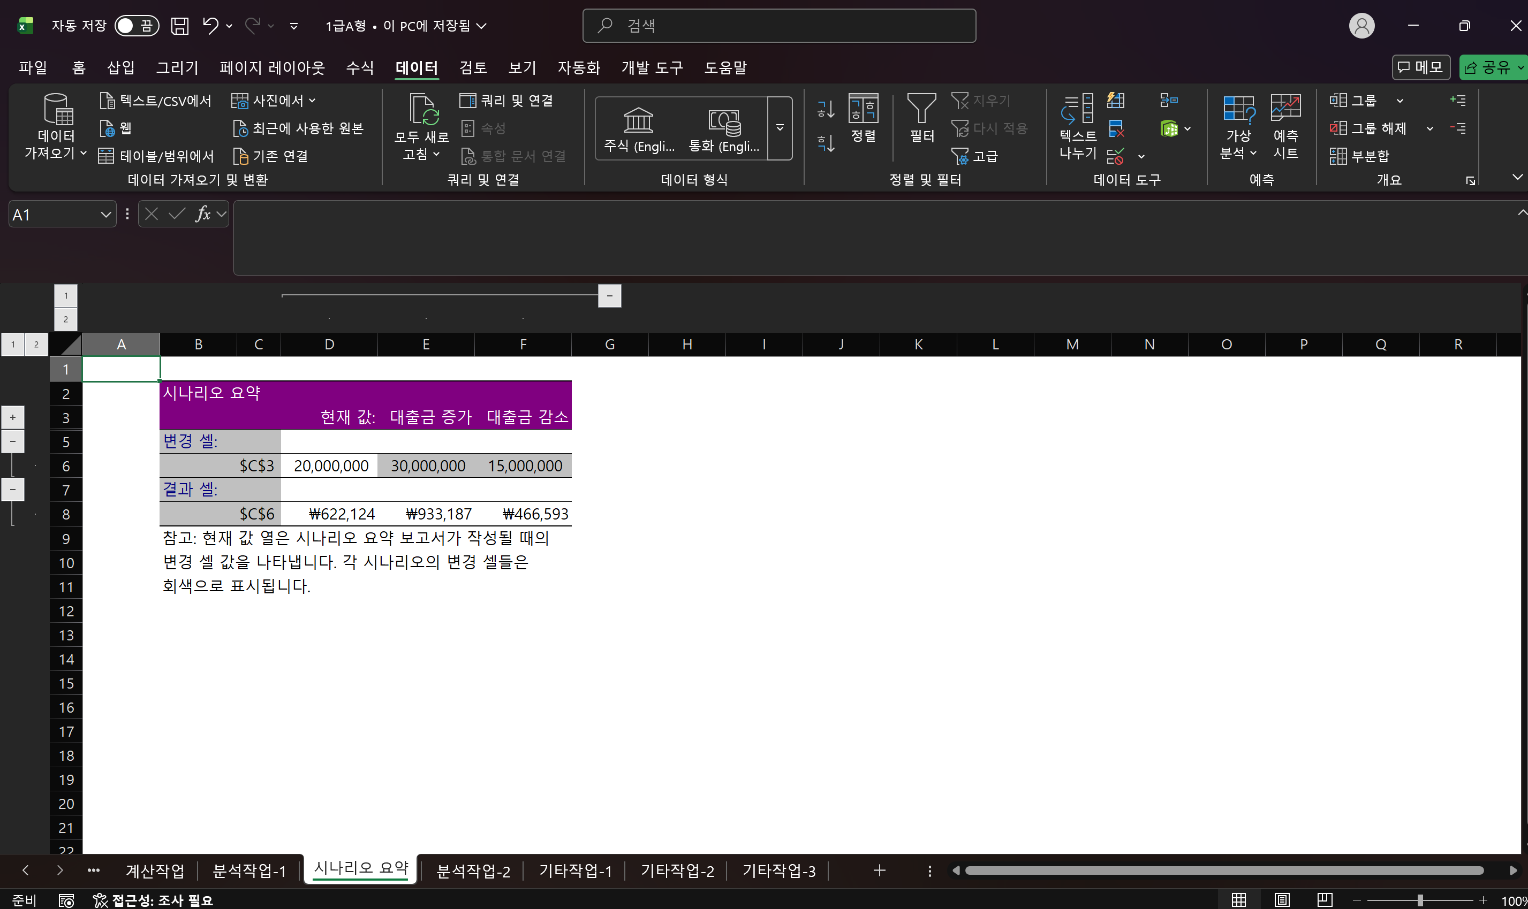Expand the collapsed row group plus button
Screen dimensions: 1528x909
click(13, 418)
